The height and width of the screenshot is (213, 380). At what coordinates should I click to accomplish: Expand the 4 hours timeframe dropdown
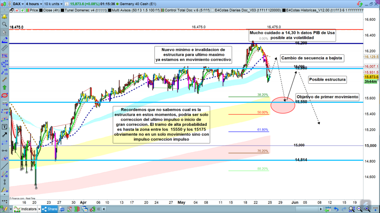tap(33, 3)
